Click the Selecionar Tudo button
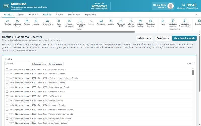Viewport: 201px width, 126px height. tap(39, 64)
